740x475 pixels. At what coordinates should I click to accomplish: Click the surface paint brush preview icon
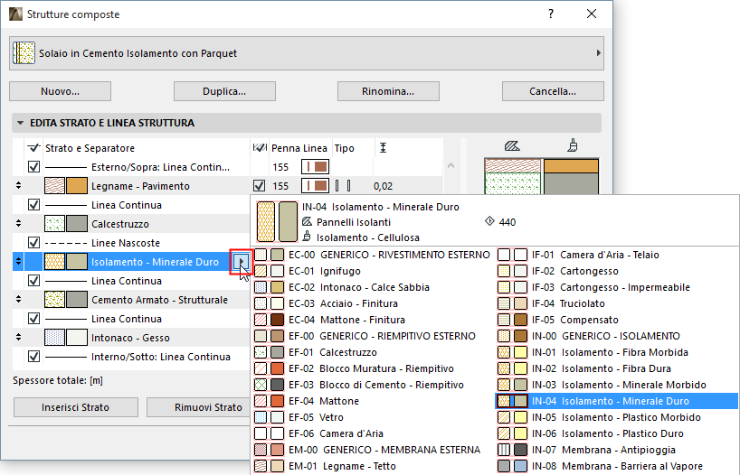(572, 145)
